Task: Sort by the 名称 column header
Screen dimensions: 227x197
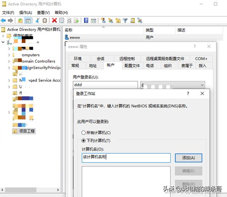Action: pyautogui.click(x=104, y=30)
